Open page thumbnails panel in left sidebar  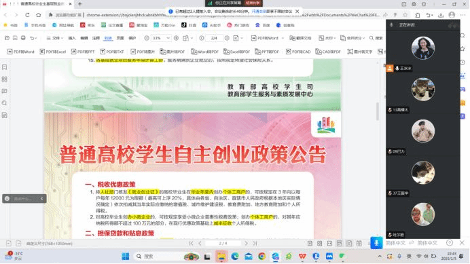point(5,79)
